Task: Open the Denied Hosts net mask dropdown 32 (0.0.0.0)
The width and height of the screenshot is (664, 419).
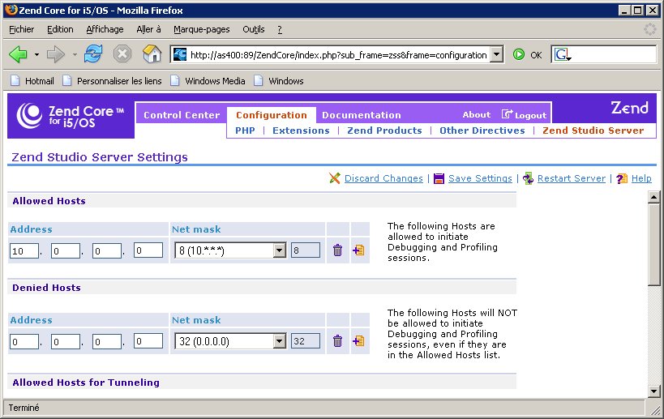Action: pos(231,340)
